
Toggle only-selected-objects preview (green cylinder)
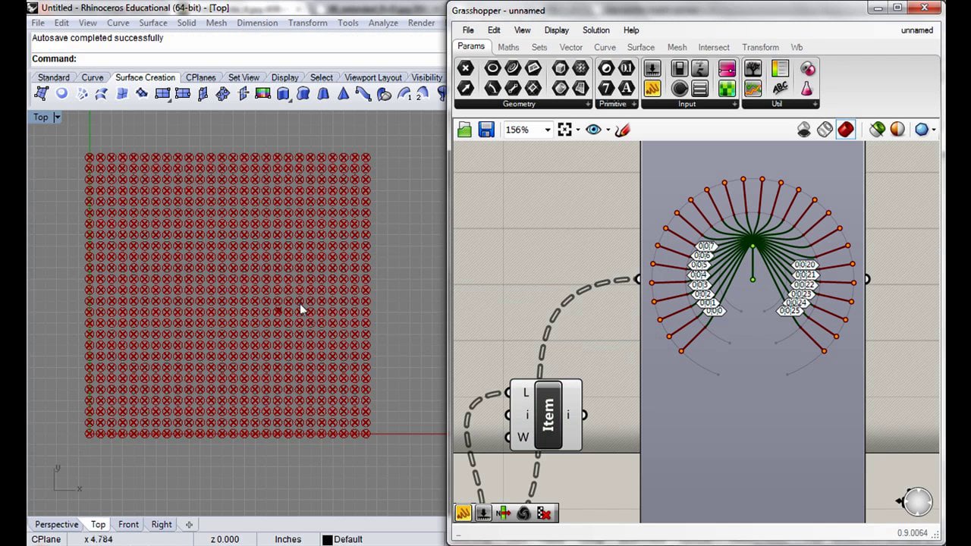point(877,130)
